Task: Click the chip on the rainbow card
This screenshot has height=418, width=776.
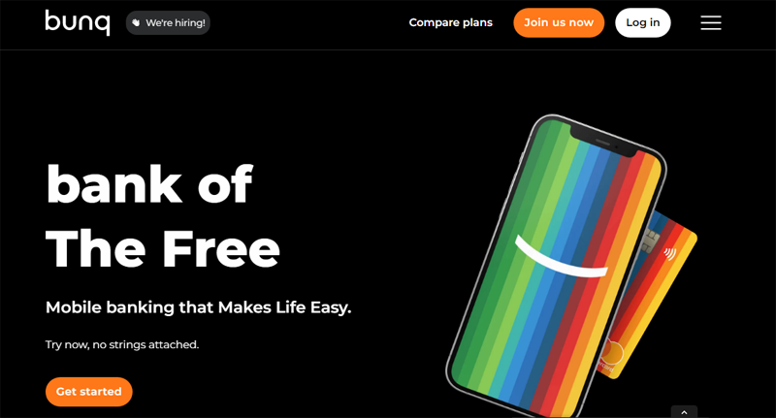Action: pyautogui.click(x=650, y=241)
